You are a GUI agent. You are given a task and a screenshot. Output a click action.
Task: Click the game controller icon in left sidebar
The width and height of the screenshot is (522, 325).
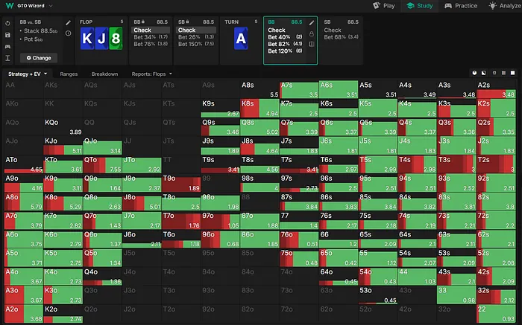tap(7, 46)
